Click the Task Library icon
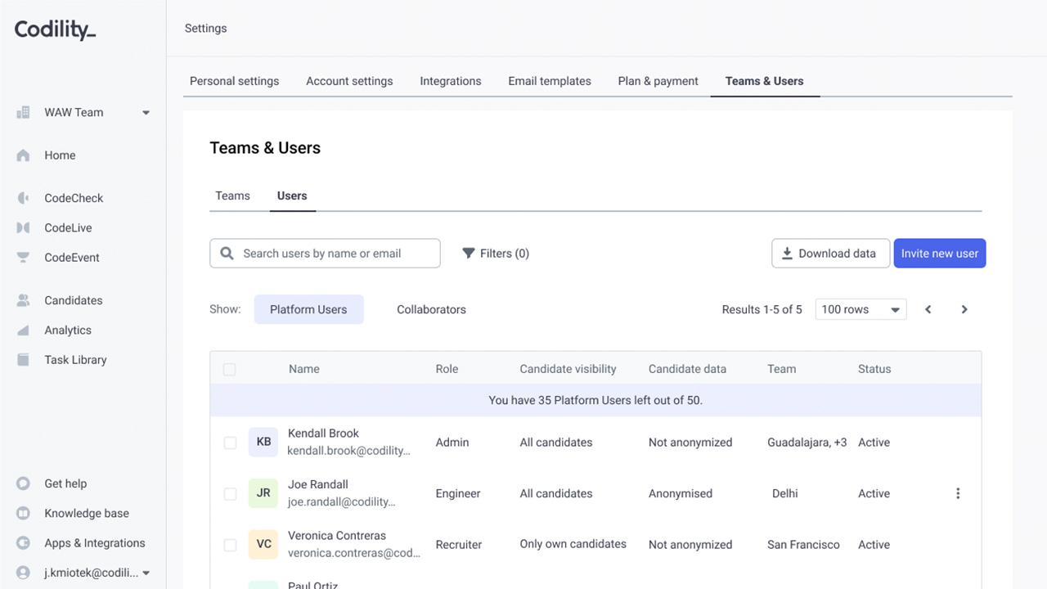 23,360
